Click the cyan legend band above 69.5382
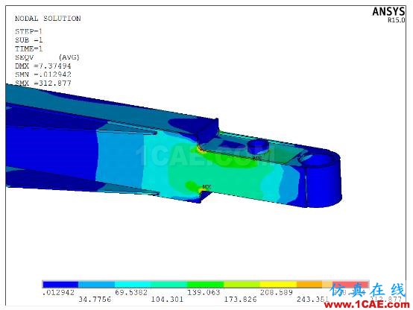Image resolution: width=413 pixels, height=310 pixels. [x=133, y=285]
